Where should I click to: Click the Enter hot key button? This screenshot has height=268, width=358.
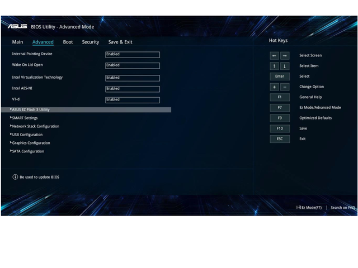tap(280, 76)
